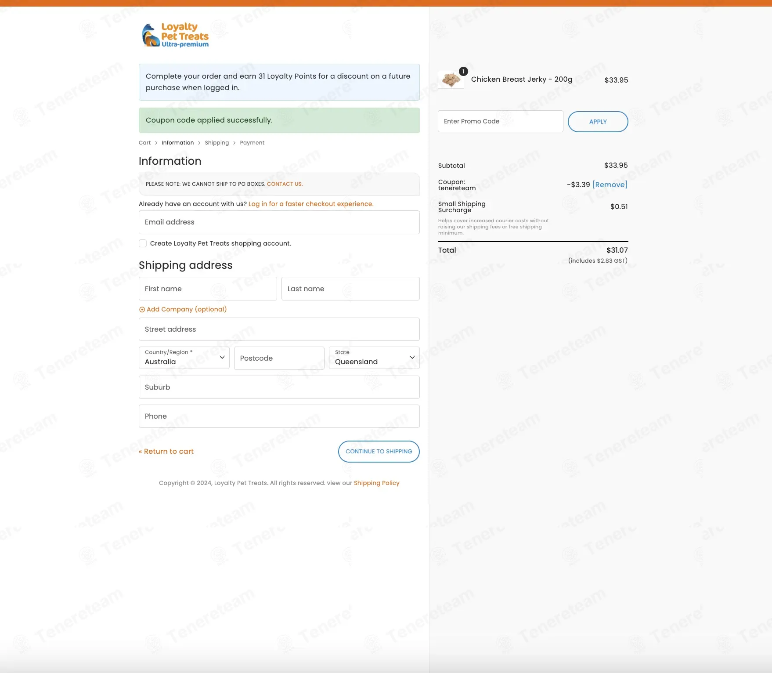This screenshot has width=772, height=673.
Task: Focus the Postcode input field
Action: point(279,358)
